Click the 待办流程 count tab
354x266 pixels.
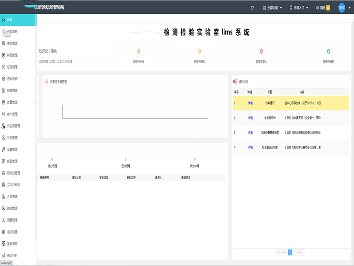[52, 163]
